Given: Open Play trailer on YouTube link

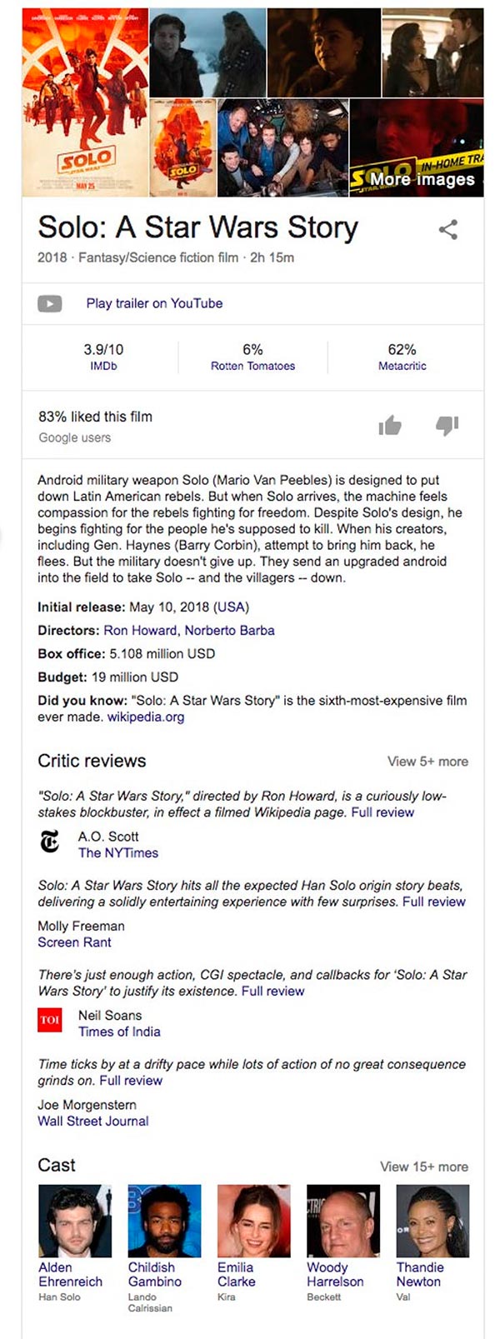Looking at the screenshot, I should point(154,303).
